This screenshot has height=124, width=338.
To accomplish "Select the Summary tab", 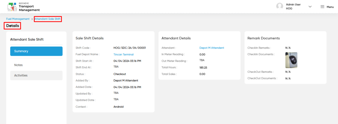I will point(36,51).
